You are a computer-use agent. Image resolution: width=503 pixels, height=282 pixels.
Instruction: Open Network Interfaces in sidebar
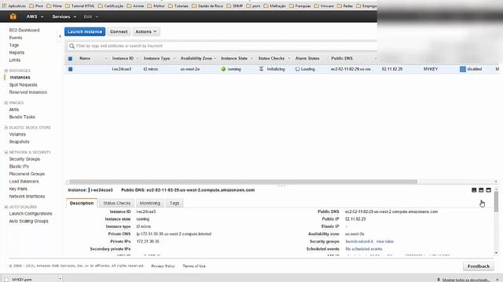click(x=27, y=197)
